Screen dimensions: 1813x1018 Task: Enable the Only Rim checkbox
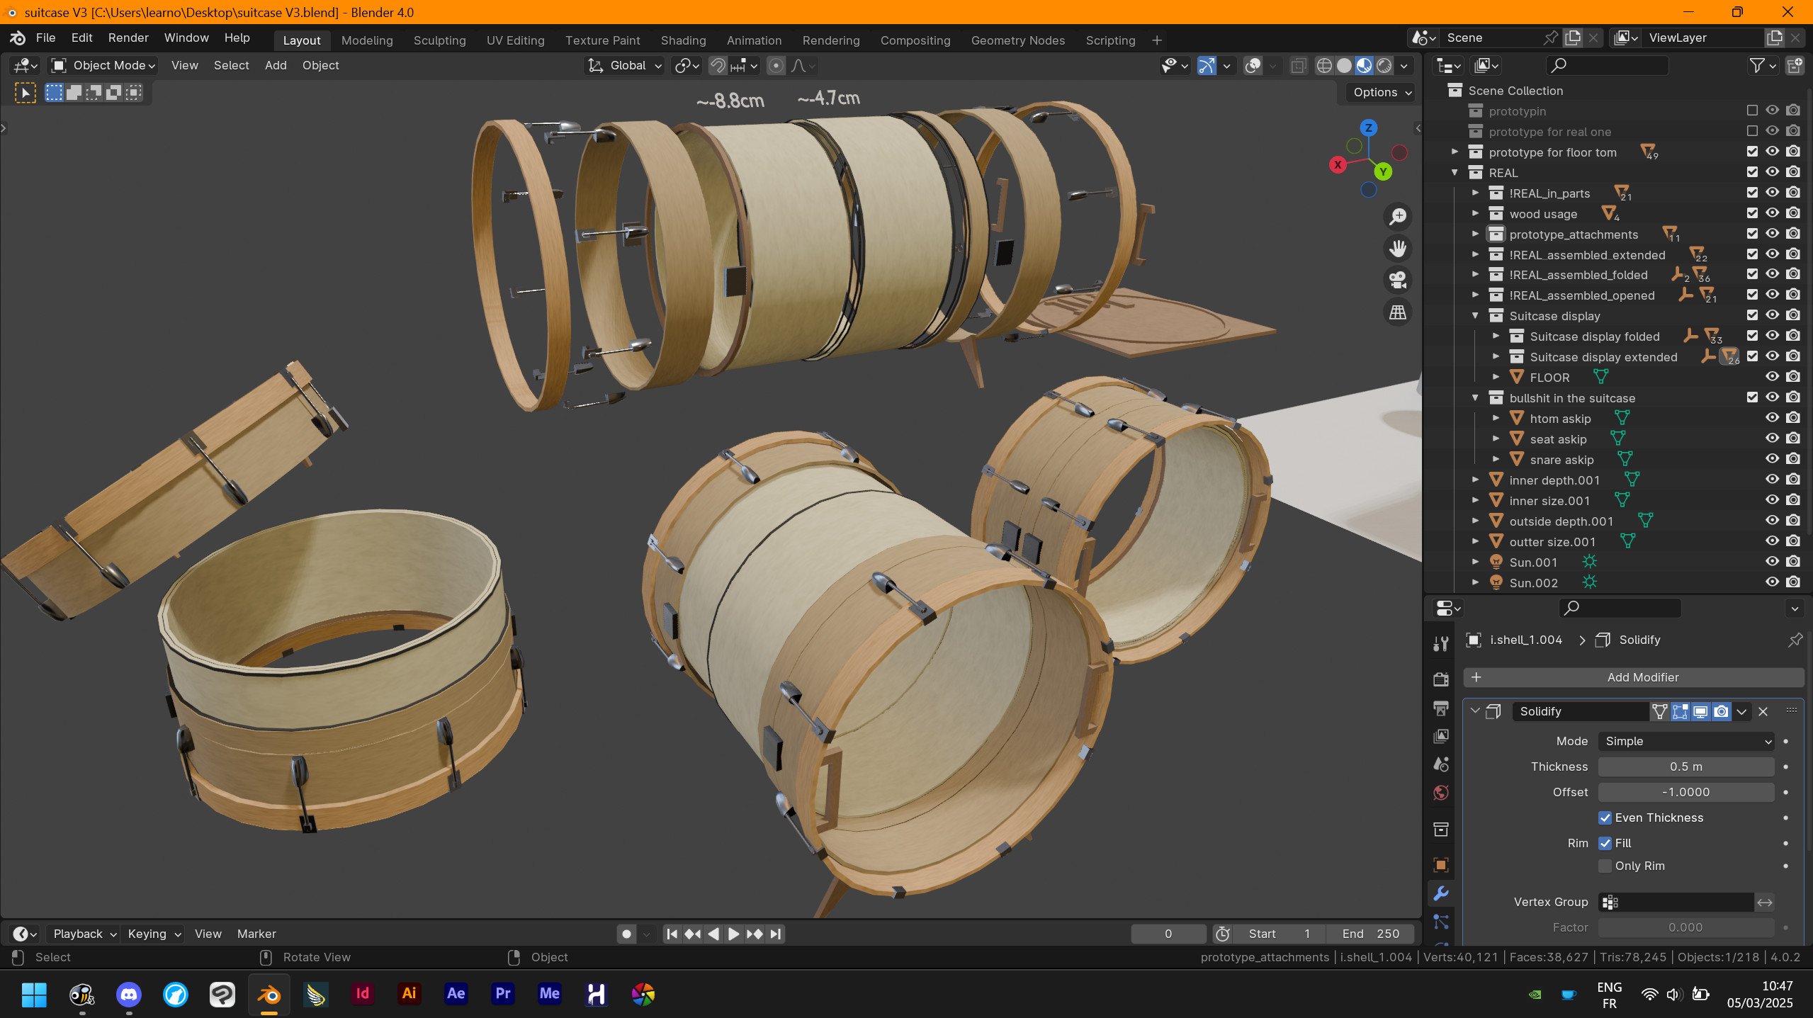tap(1605, 866)
